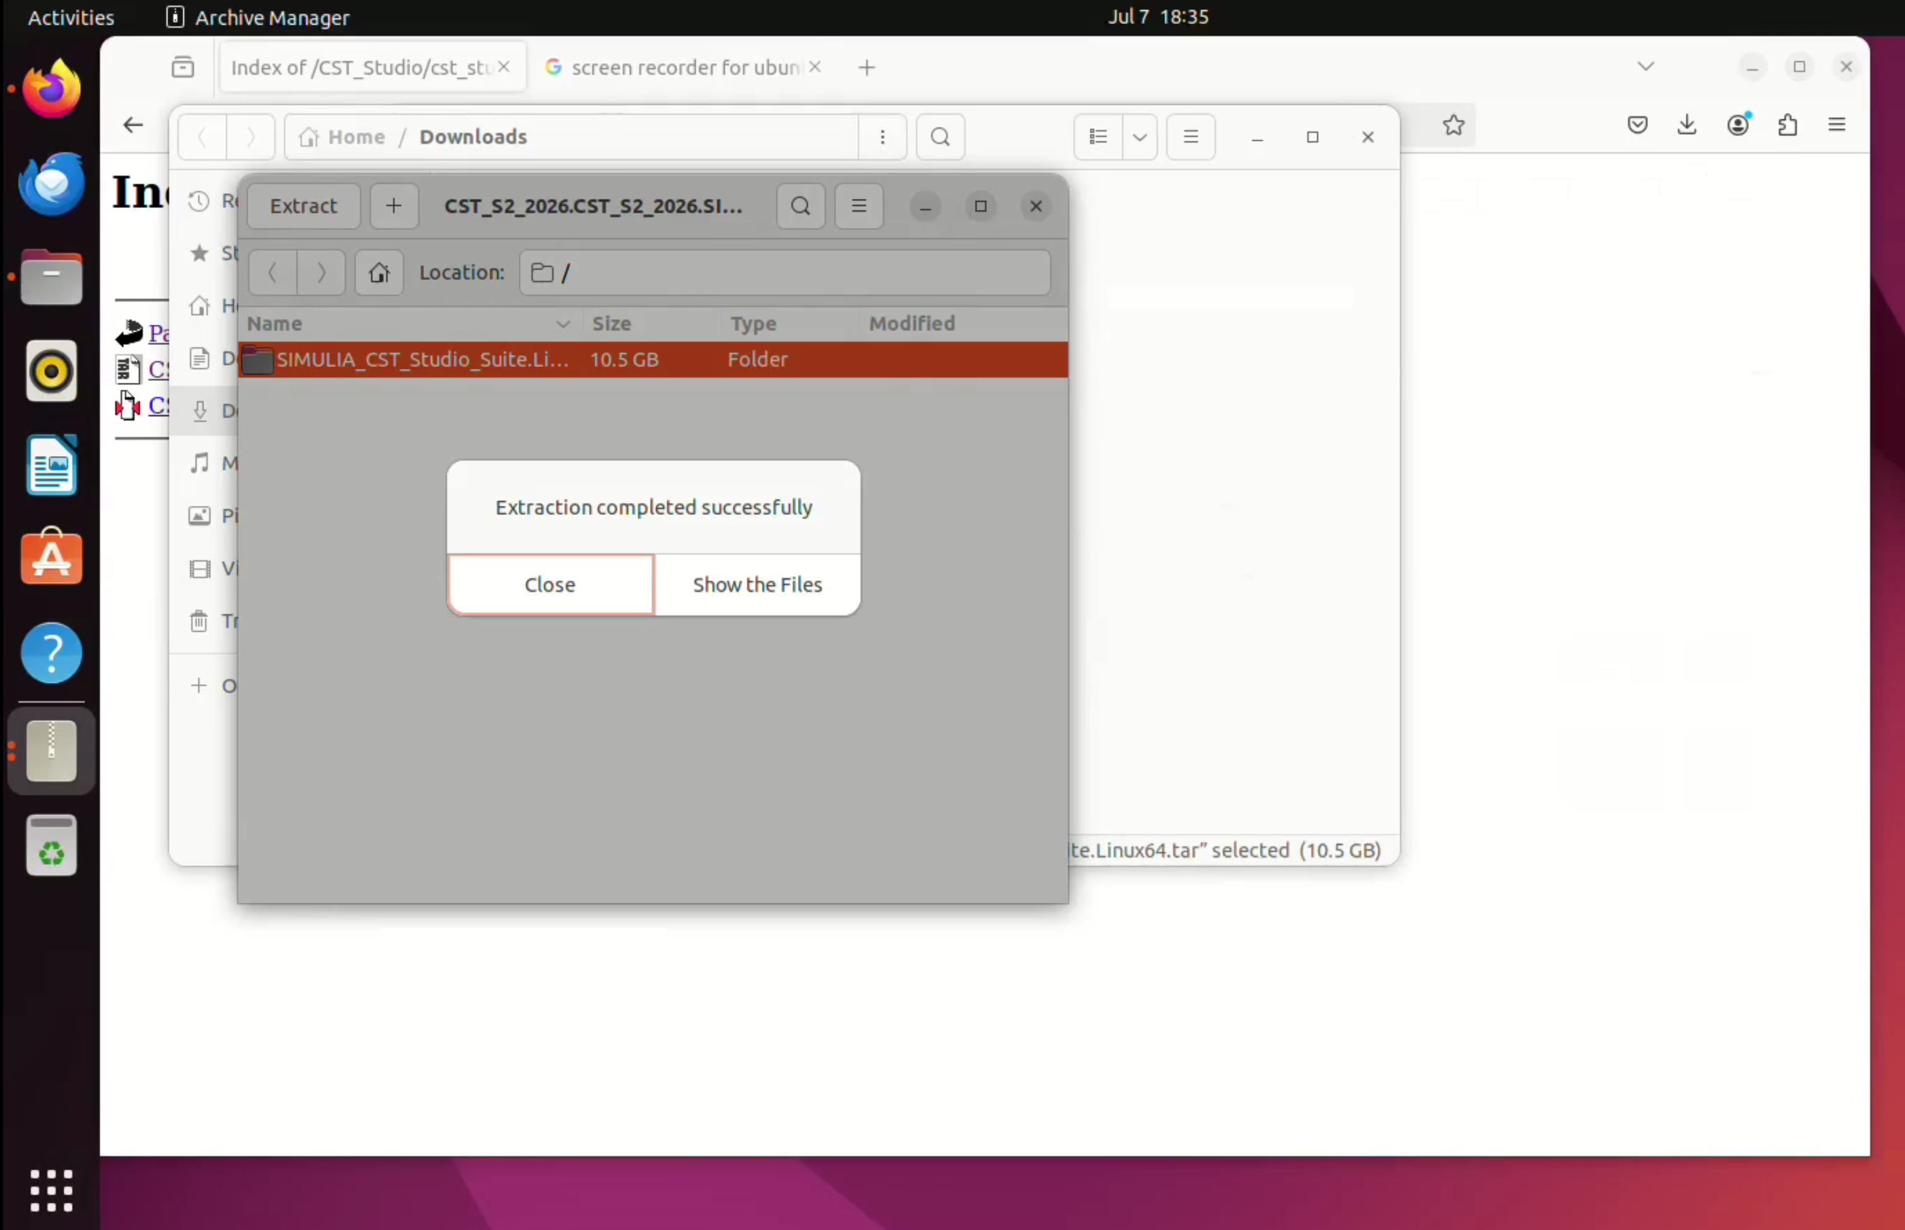
Task: Launch Thunderbird Mail from the dock
Action: point(51,183)
